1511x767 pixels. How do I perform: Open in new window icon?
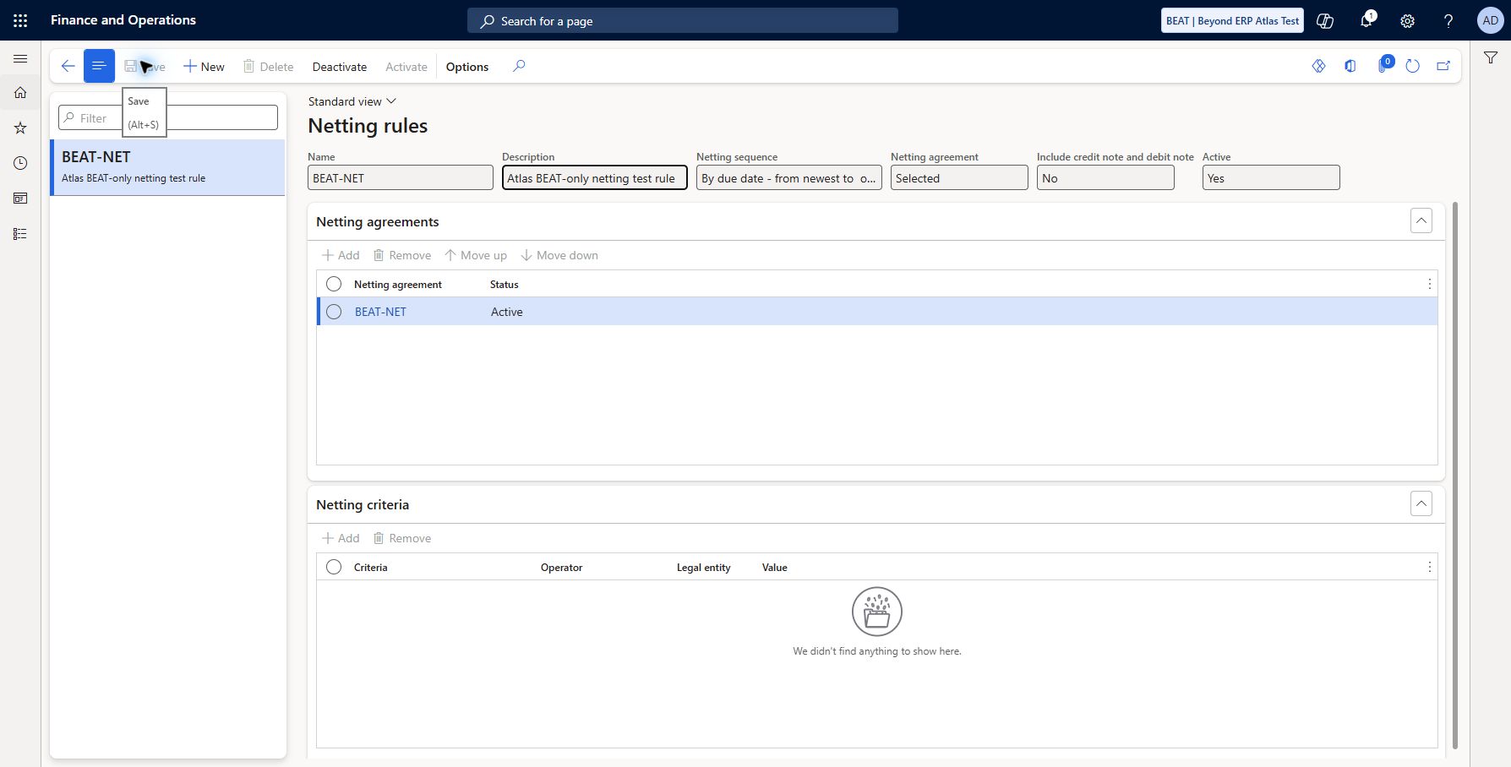(x=1443, y=66)
